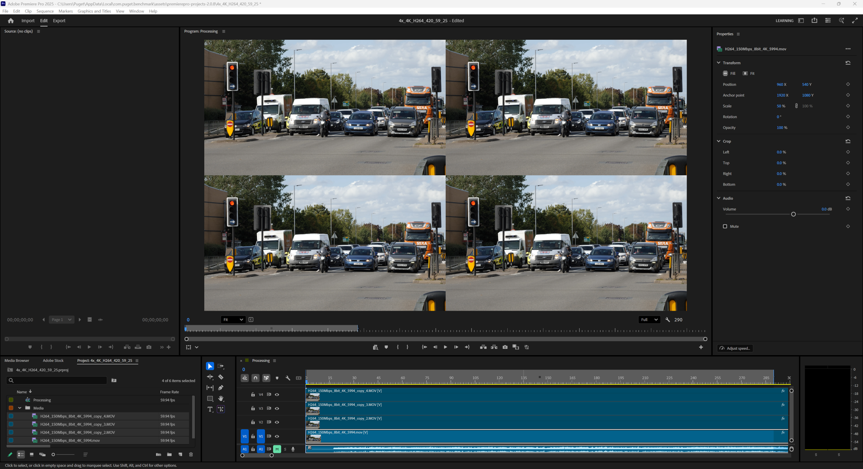Image resolution: width=863 pixels, height=469 pixels.
Task: Enable the Mute checkbox under Audio properties
Action: (x=725, y=226)
